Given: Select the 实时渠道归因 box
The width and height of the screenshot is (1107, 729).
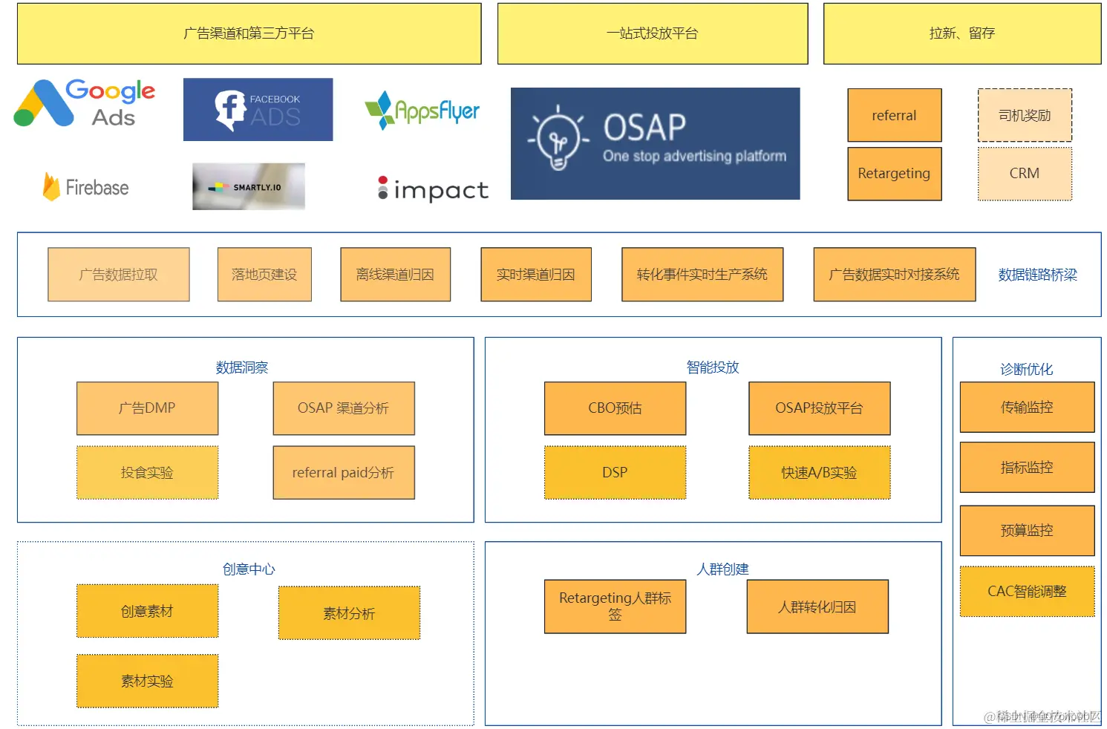Looking at the screenshot, I should pos(536,275).
